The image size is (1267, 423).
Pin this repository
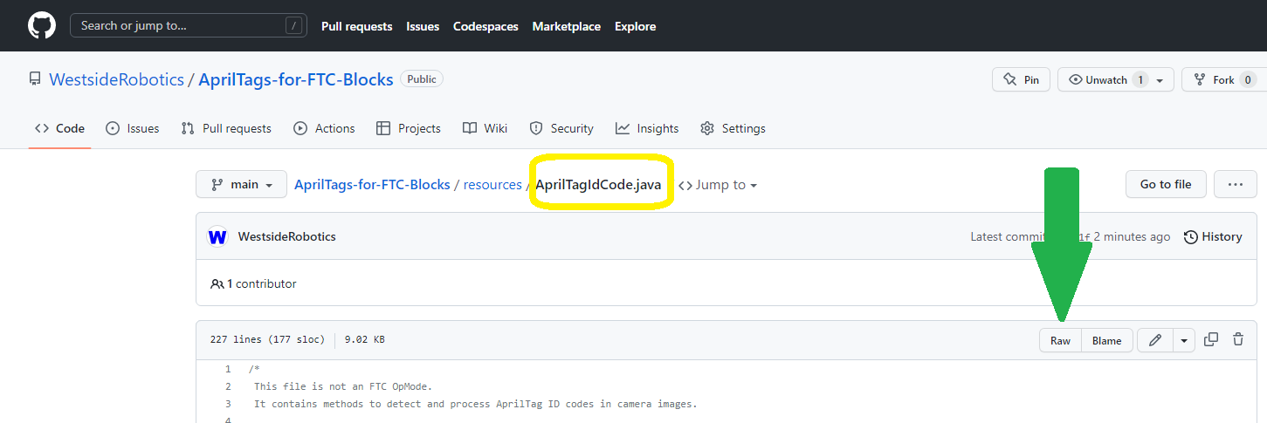click(1021, 79)
